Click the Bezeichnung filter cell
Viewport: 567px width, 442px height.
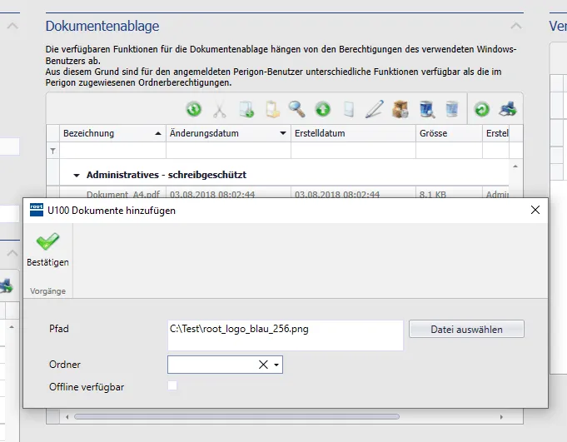pos(112,151)
